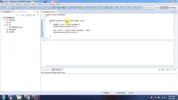The width and height of the screenshot is (178, 100).
Task: Collapse the src folder
Action: click(5, 25)
